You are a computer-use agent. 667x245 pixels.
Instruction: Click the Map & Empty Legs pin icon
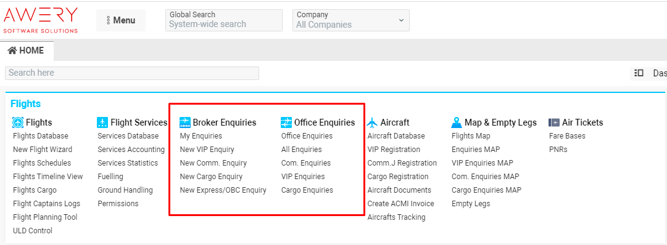[x=457, y=122]
